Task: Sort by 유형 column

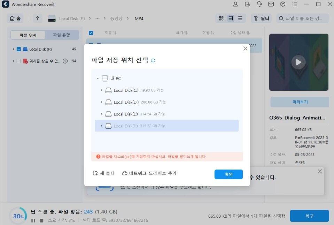Action: tap(208, 33)
